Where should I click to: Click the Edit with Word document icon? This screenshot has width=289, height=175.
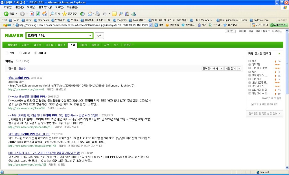pos(105,14)
